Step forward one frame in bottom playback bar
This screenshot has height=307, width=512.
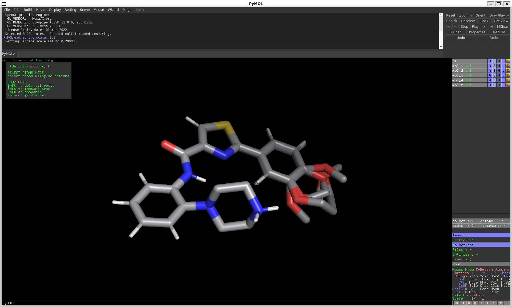click(x=482, y=303)
